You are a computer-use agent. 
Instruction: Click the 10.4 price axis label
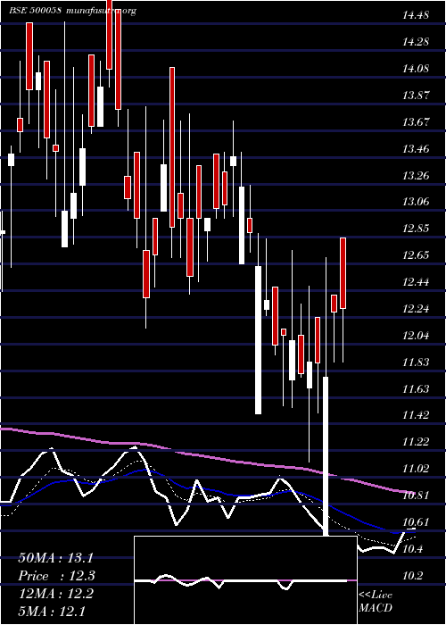(x=412, y=549)
